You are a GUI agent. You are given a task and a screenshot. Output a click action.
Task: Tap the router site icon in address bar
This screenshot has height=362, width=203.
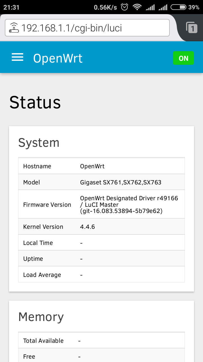click(x=14, y=28)
